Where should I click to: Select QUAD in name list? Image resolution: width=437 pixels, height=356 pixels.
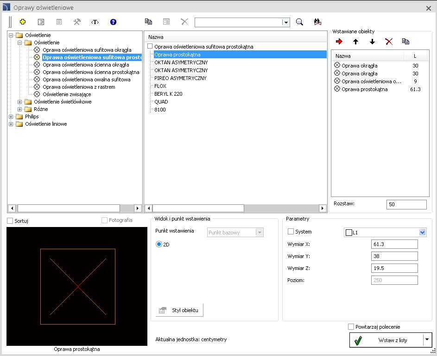point(161,102)
